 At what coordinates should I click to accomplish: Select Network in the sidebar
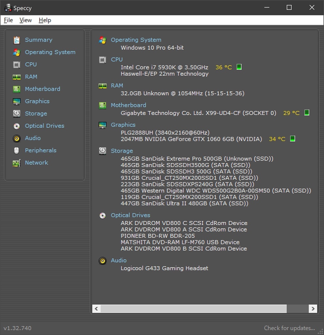[37, 162]
